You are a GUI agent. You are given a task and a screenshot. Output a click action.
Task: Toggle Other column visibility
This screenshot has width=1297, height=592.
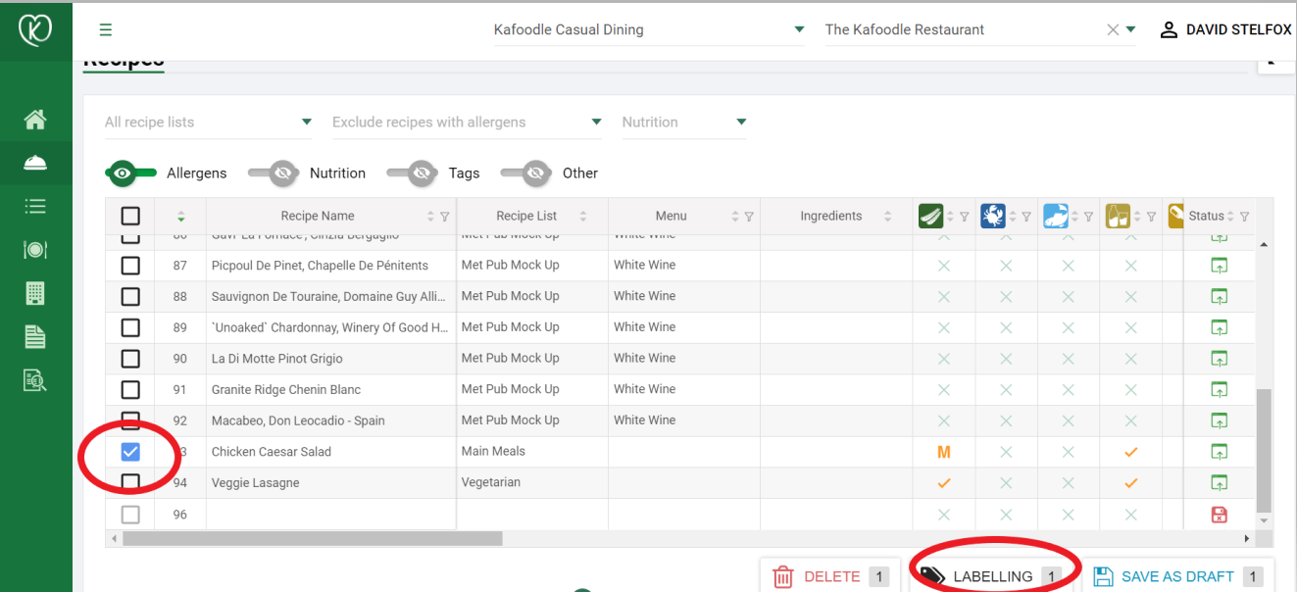pyautogui.click(x=525, y=173)
